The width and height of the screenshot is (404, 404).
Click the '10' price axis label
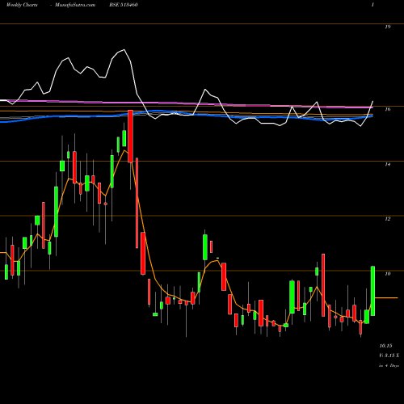(388, 274)
